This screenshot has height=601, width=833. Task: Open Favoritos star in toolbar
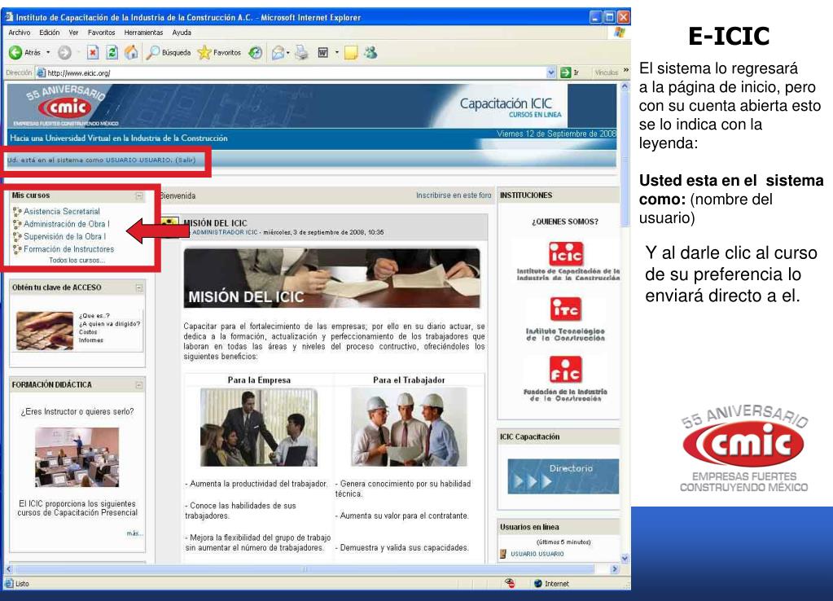point(204,52)
